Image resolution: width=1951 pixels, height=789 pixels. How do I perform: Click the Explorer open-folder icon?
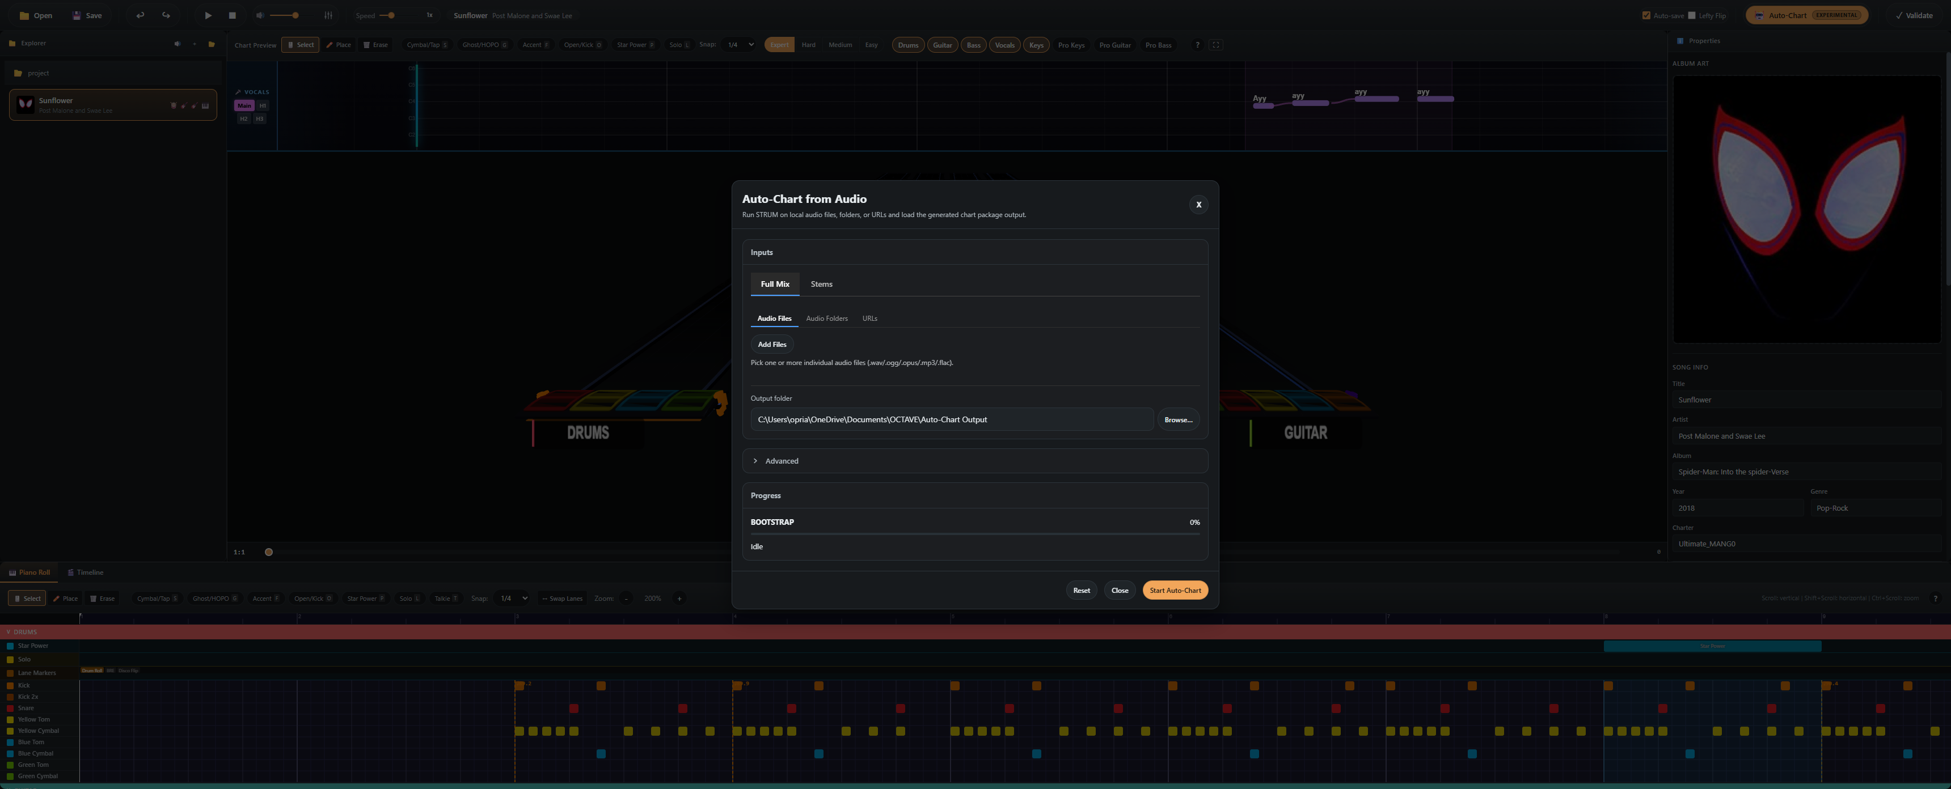(212, 44)
